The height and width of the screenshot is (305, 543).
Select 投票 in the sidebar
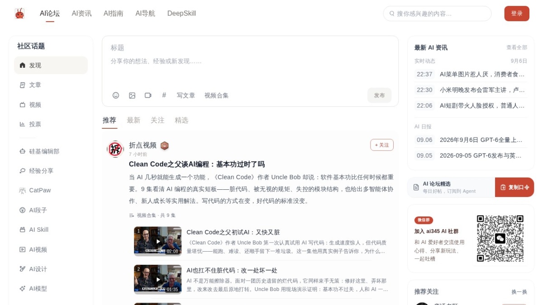pyautogui.click(x=51, y=124)
